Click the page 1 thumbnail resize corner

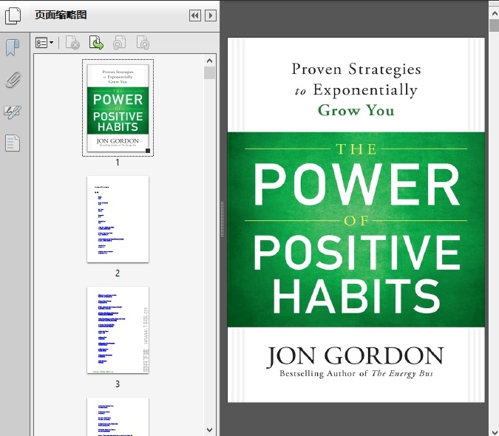pyautogui.click(x=148, y=151)
